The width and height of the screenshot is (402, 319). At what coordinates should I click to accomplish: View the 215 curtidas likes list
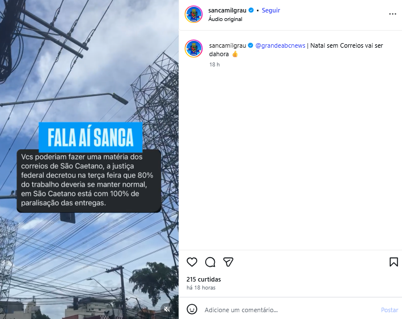click(x=204, y=279)
